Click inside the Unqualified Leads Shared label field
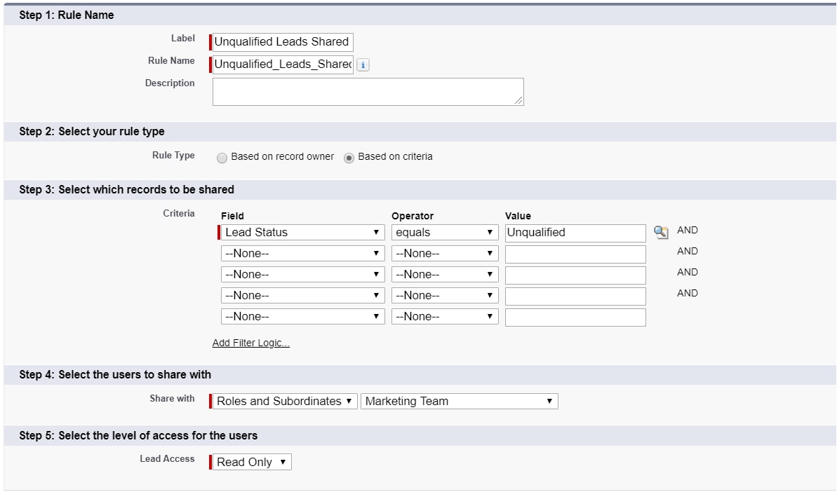 click(282, 41)
